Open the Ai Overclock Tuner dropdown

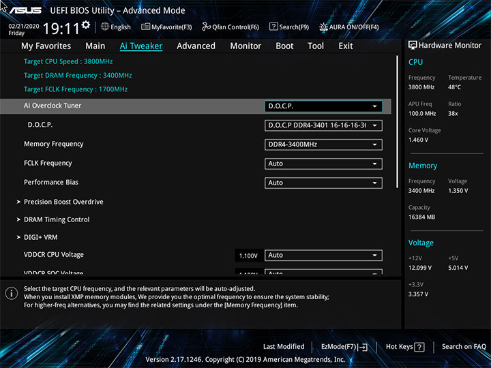(x=323, y=106)
